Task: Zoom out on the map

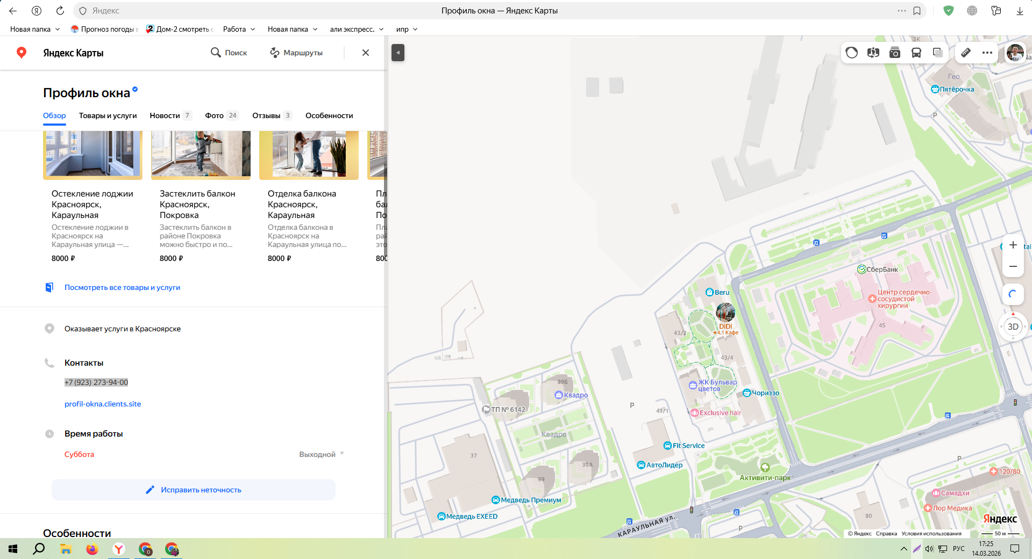Action: click(x=1013, y=266)
